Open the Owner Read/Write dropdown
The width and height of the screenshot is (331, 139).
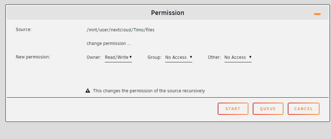click(118, 57)
